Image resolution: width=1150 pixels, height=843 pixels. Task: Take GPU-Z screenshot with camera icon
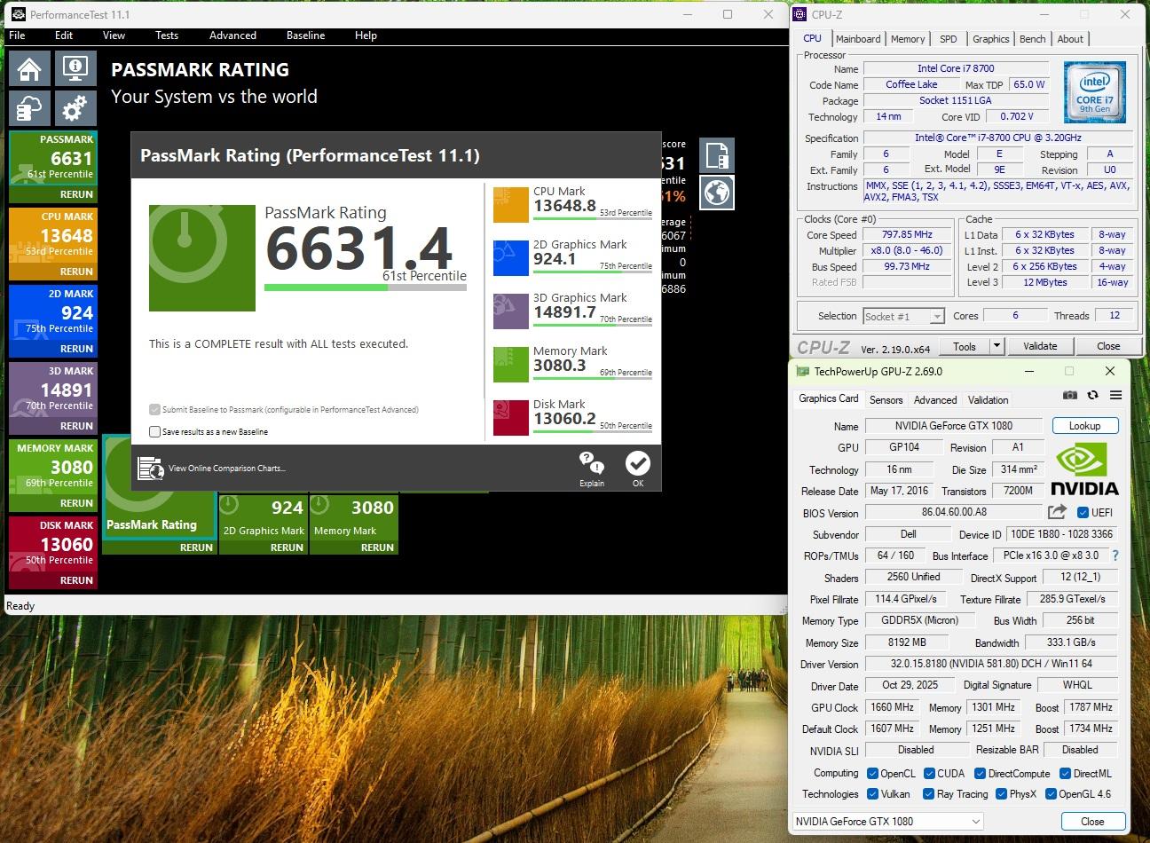1070,396
